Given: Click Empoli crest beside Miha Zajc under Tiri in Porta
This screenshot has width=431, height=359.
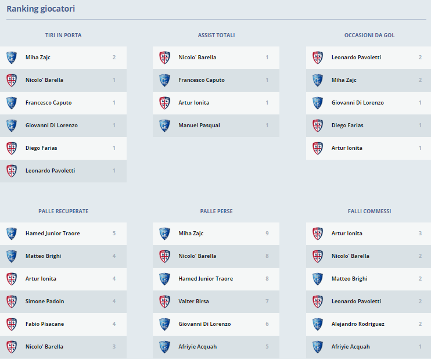Looking at the screenshot, I should [x=11, y=58].
